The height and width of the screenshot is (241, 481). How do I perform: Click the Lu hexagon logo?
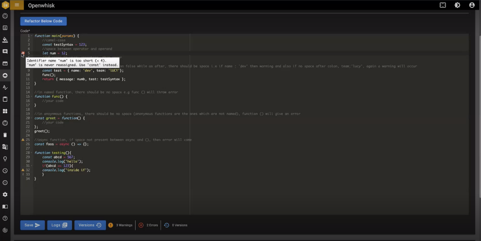[x=5, y=5]
